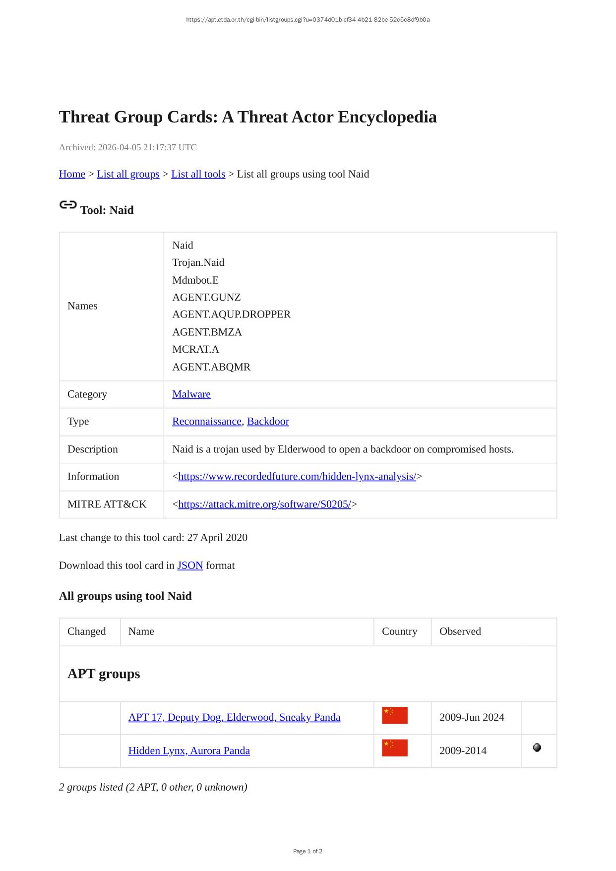The width and height of the screenshot is (616, 871).
Task: Click China flag in APT 17 row
Action: click(x=394, y=715)
